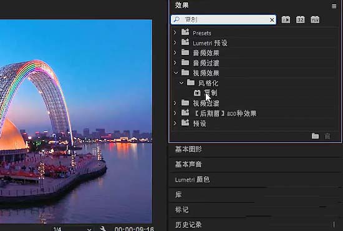Select the 视频过渡 label
The height and width of the screenshot is (231, 343).
coord(206,104)
